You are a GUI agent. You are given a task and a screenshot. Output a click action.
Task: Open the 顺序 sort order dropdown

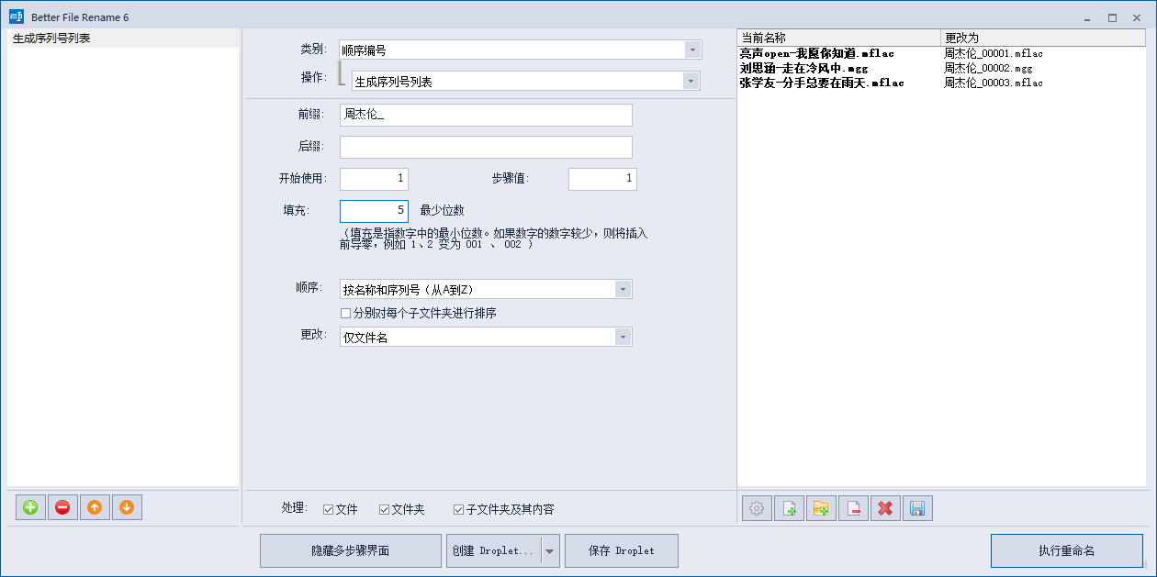486,289
